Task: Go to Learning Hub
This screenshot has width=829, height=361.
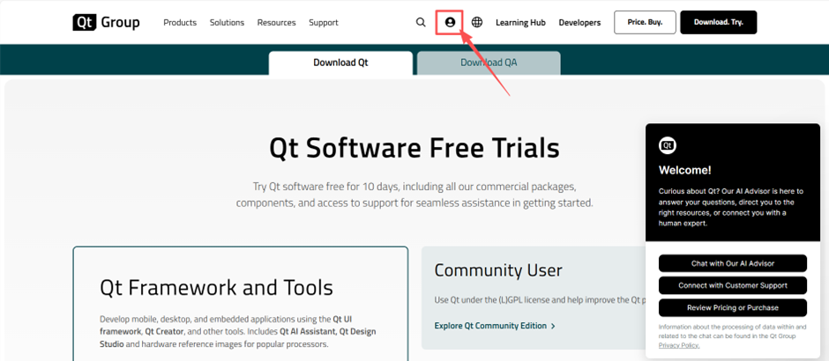Action: [520, 23]
